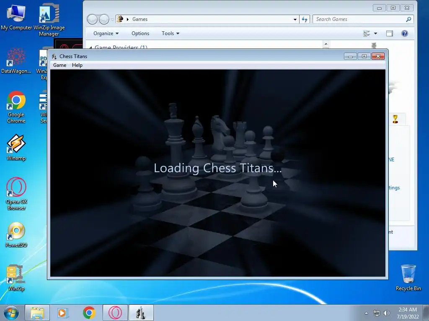Close the Games explorer window
Viewport: 429px width, 321px height.
(407, 8)
